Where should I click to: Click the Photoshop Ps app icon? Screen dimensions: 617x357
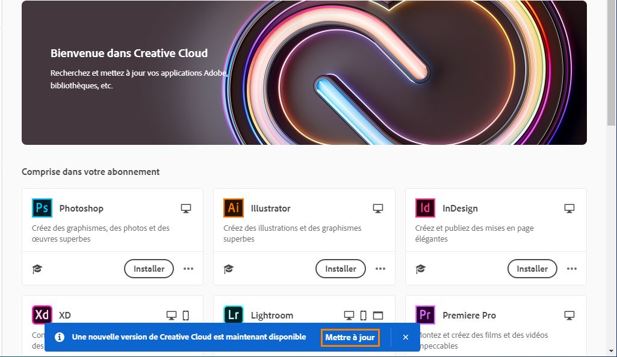click(x=42, y=208)
